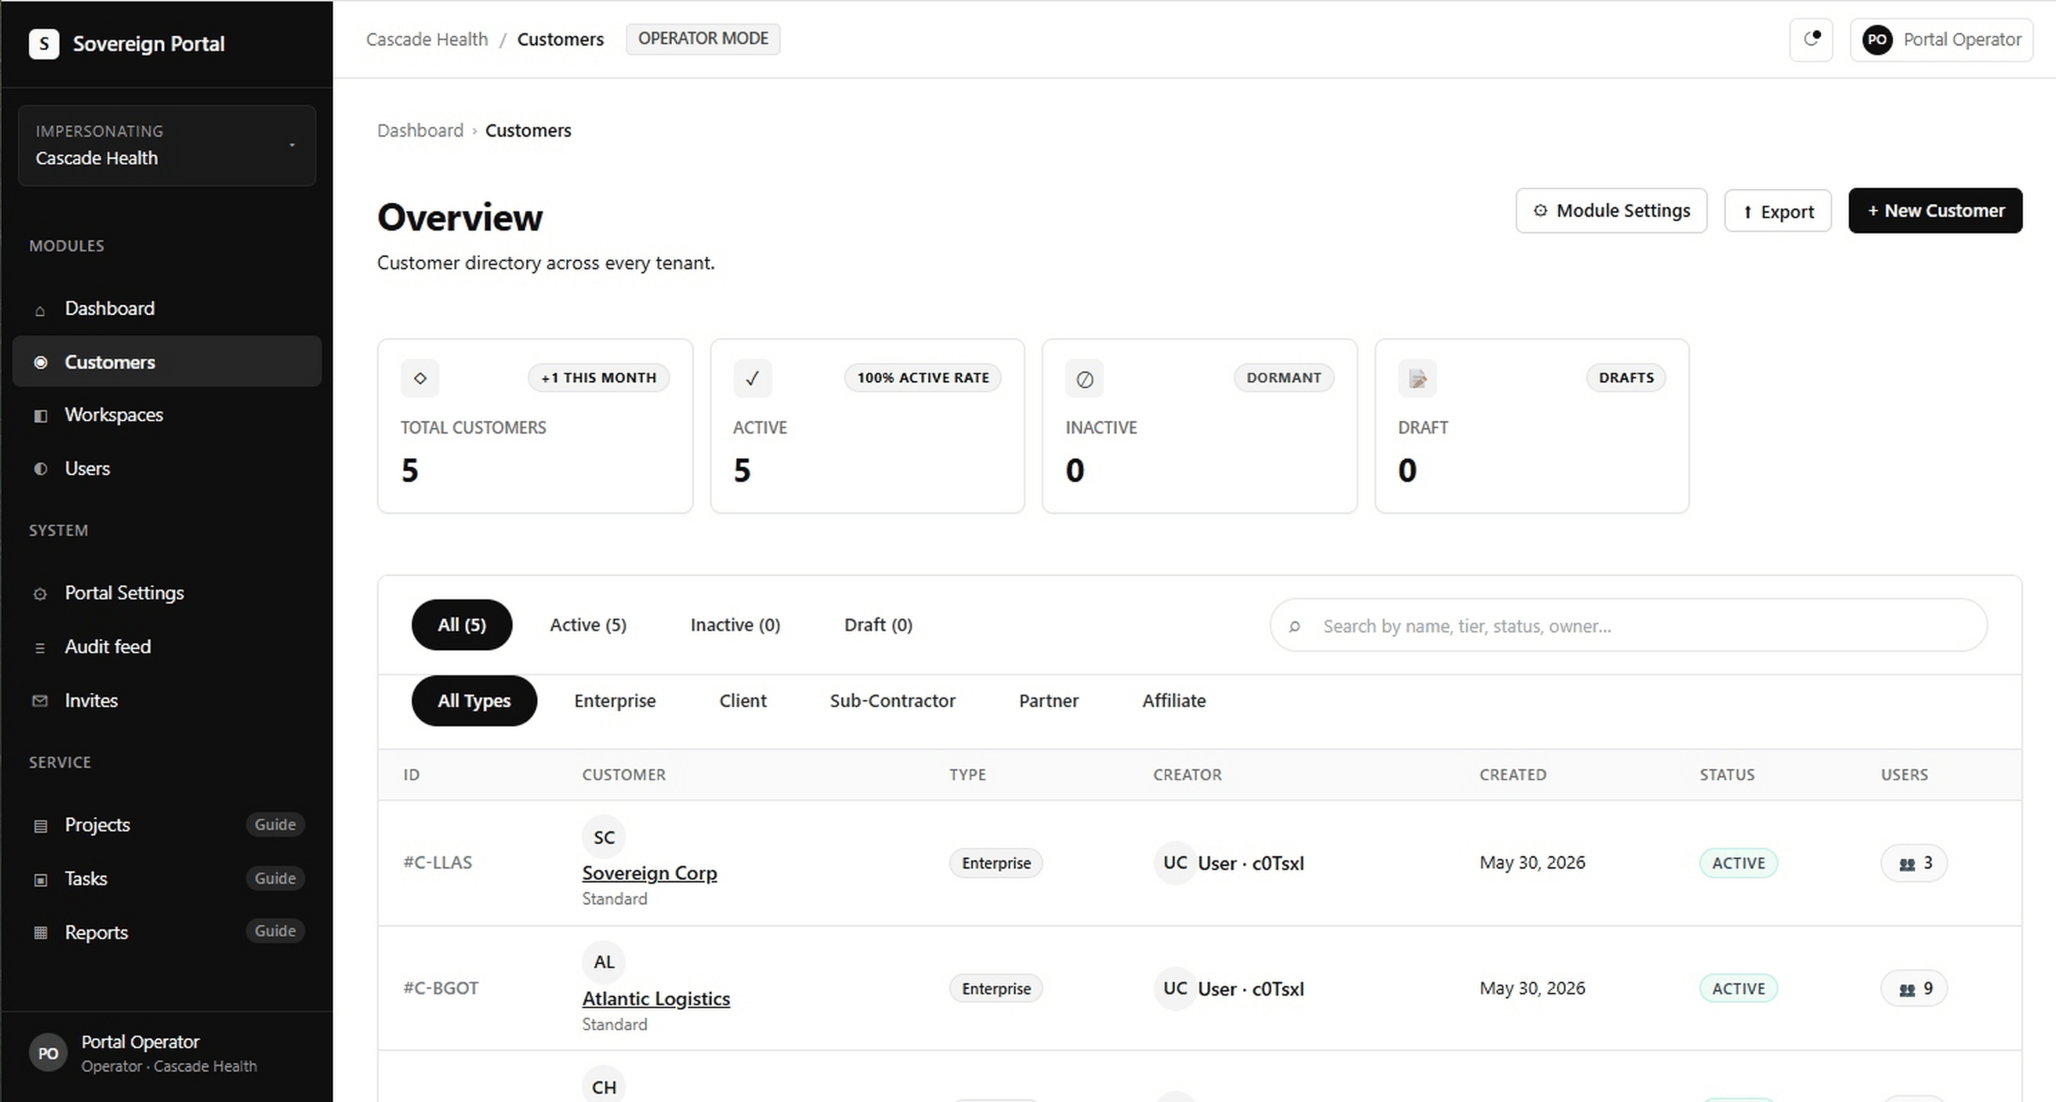Click the UC creator avatar in Atlantic Logistics row

(x=1175, y=989)
